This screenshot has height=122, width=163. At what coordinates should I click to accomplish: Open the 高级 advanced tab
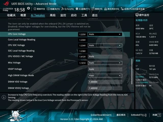(53, 15)
